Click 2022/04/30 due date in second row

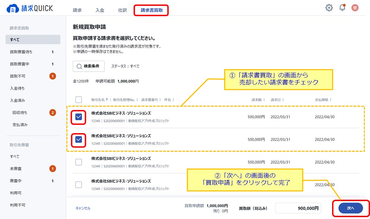pos(325,140)
